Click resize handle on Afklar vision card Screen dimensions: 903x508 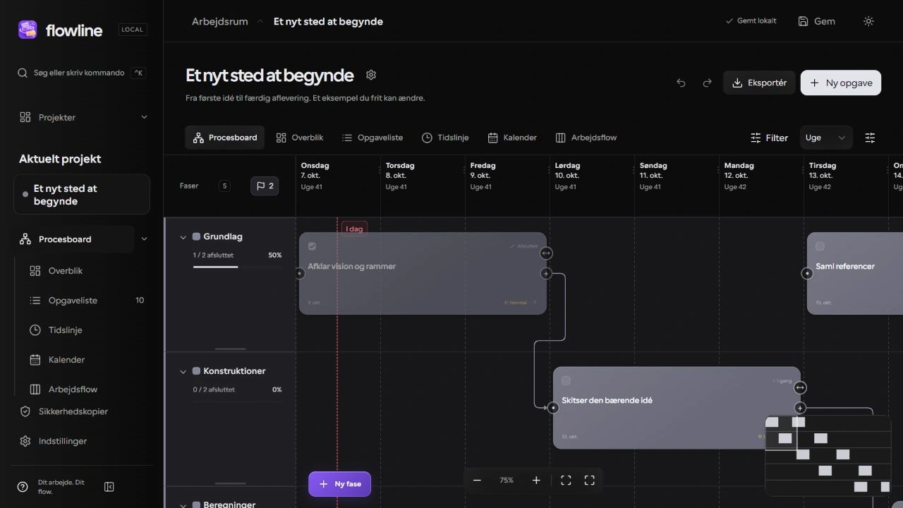[x=546, y=253]
